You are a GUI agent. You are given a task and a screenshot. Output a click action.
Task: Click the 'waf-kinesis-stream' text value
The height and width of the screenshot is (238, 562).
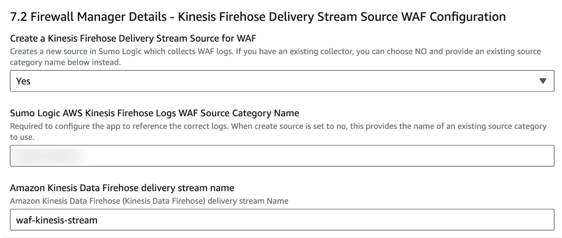[57, 220]
